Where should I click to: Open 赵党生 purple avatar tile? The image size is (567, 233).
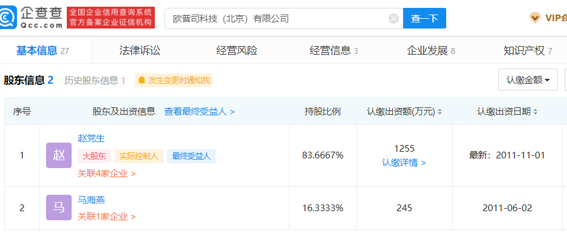coord(59,155)
